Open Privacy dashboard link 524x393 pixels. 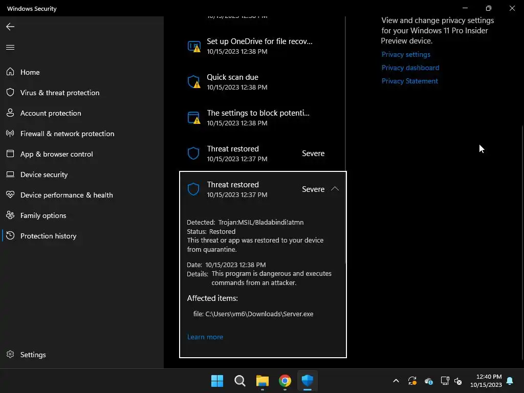point(410,68)
